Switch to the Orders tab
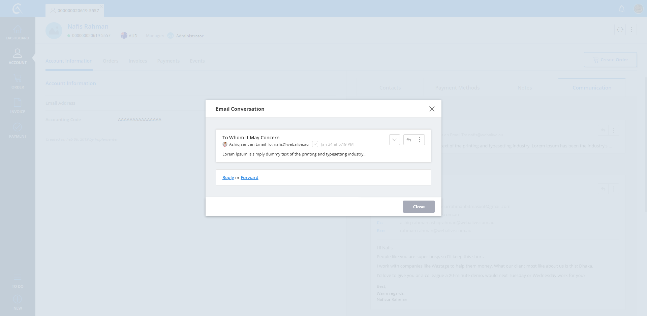Image resolution: width=647 pixels, height=316 pixels. tap(111, 61)
